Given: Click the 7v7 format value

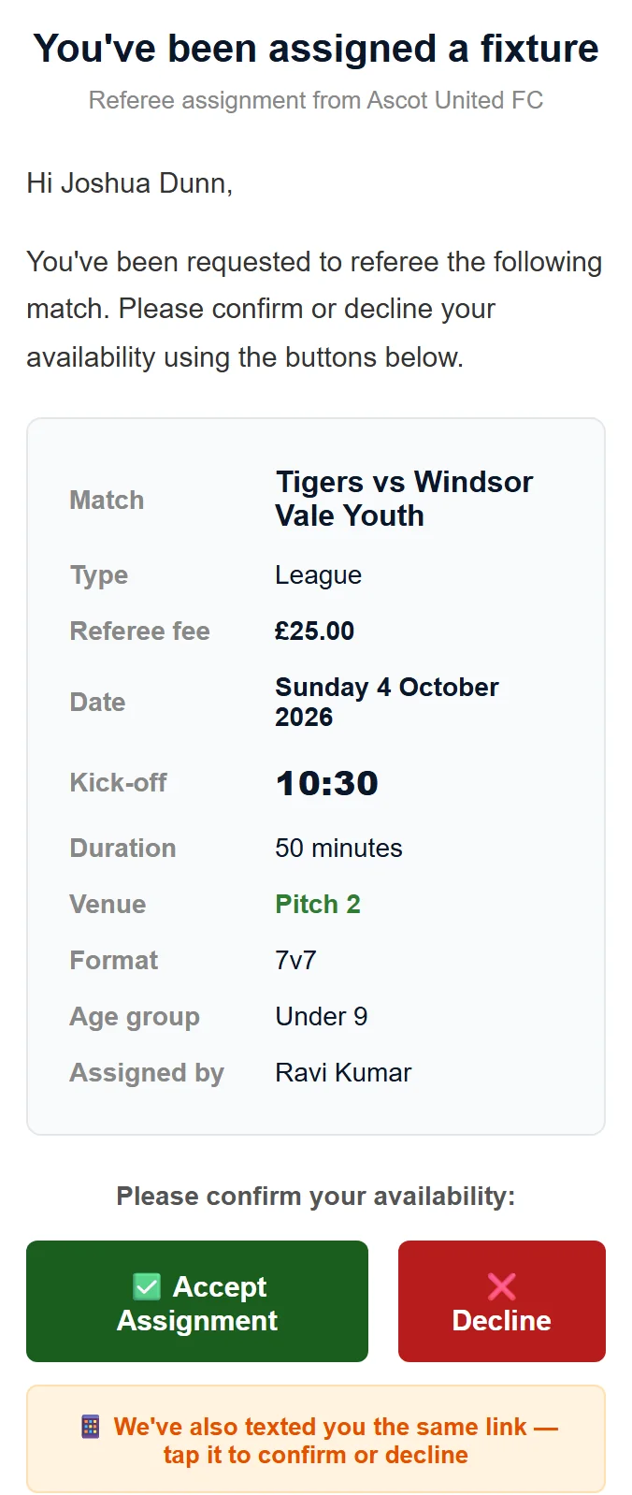Looking at the screenshot, I should point(296,960).
